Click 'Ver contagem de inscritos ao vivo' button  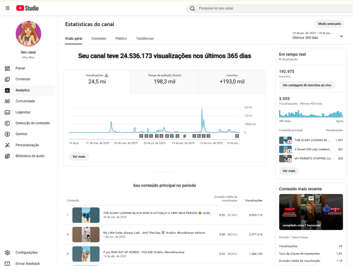(307, 85)
